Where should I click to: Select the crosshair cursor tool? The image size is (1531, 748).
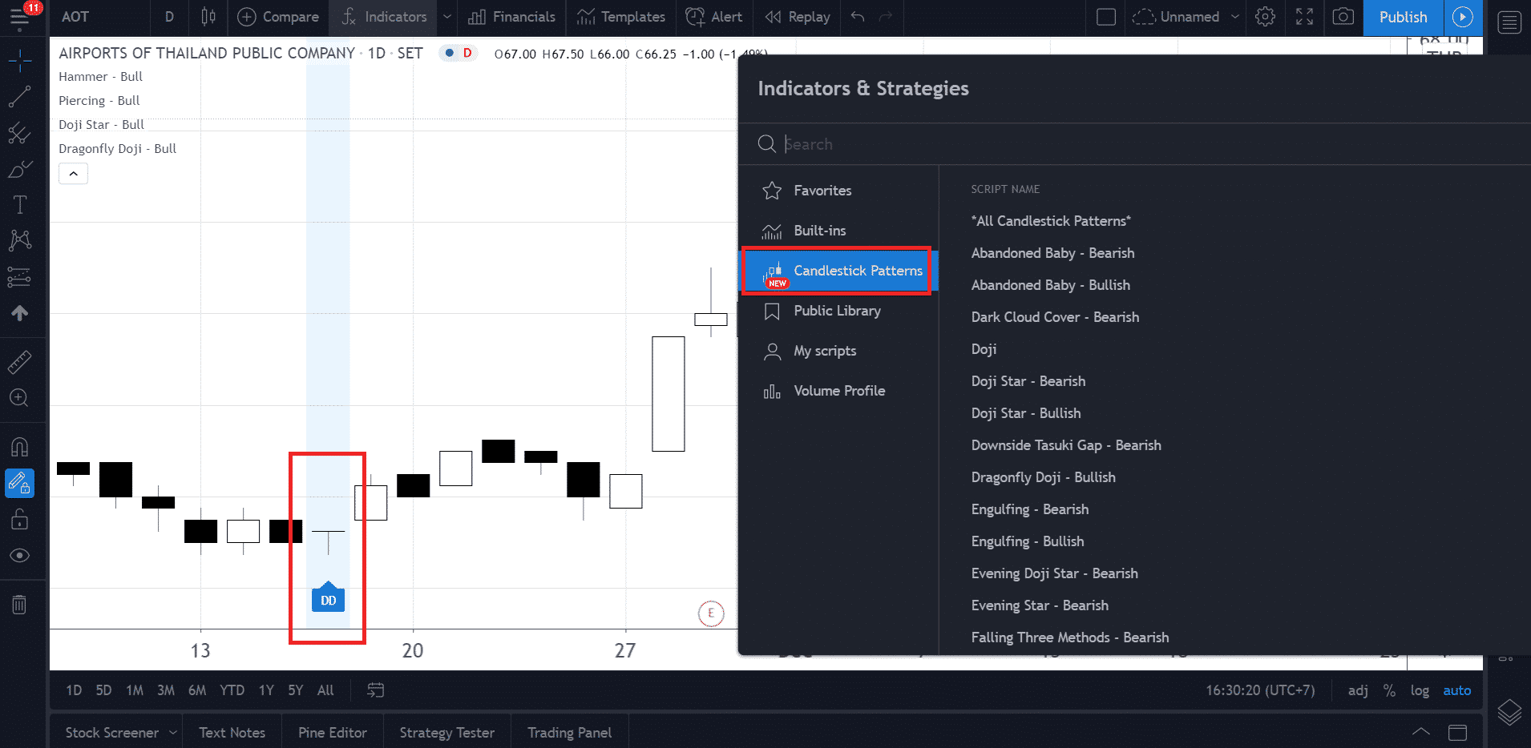tap(19, 60)
